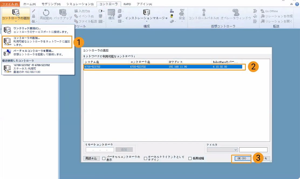Click the コントローラの追加 ribbon icon
Image resolution: width=300 pixels, height=179 pixels.
(16, 13)
